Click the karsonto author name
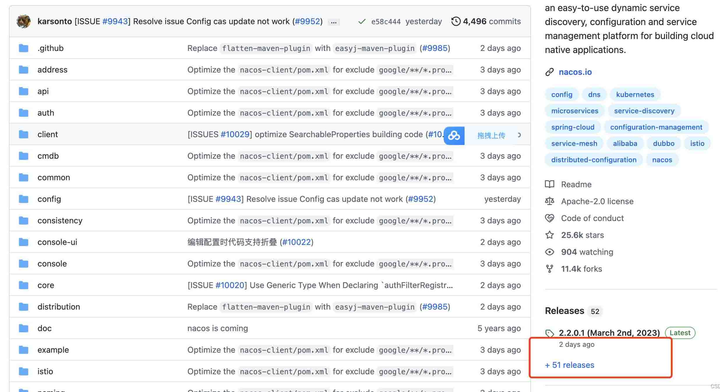This screenshot has height=392, width=720. point(55,21)
